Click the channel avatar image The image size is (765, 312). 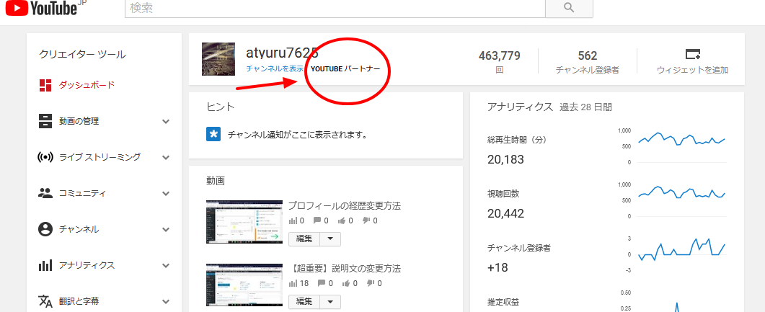click(x=218, y=59)
